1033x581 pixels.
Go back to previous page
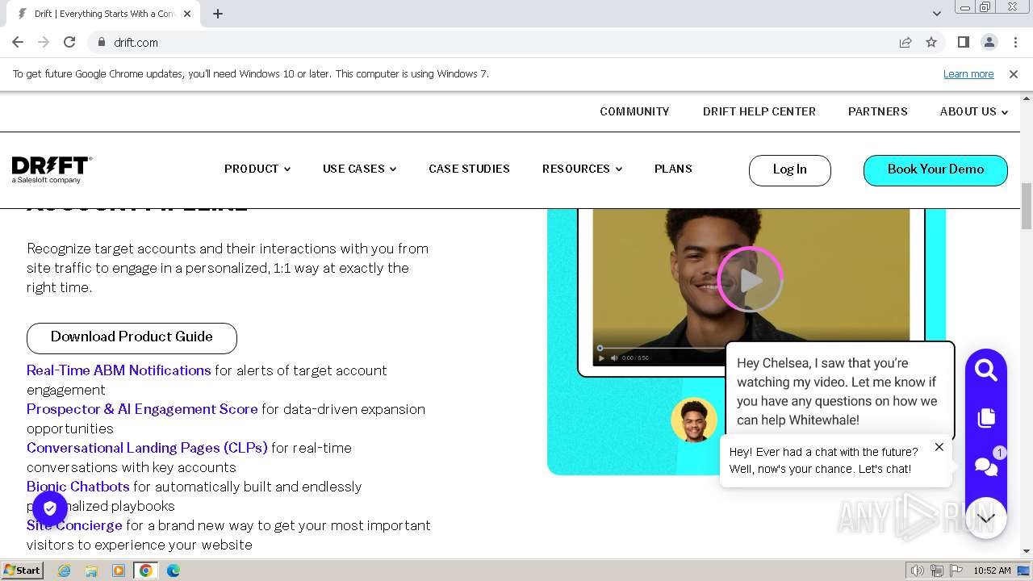click(18, 42)
